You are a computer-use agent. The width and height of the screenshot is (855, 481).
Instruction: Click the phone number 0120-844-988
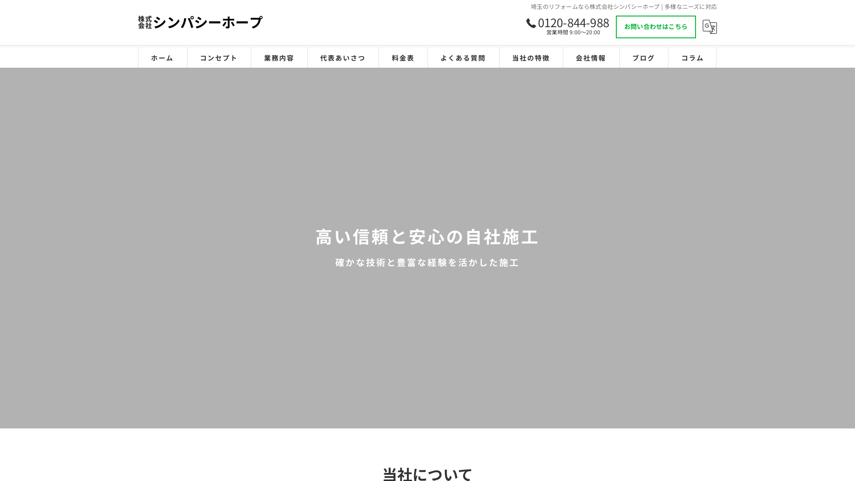point(573,23)
